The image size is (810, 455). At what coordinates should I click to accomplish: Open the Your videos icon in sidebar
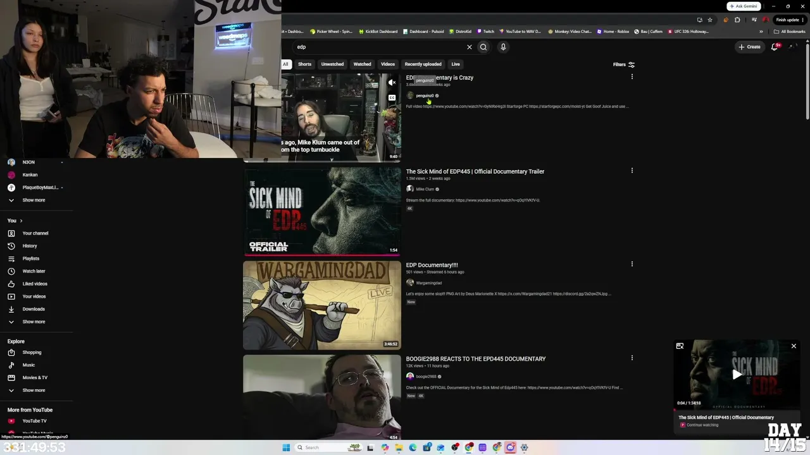point(11,296)
